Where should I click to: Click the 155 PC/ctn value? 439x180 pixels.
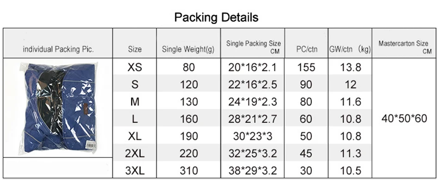(306, 67)
